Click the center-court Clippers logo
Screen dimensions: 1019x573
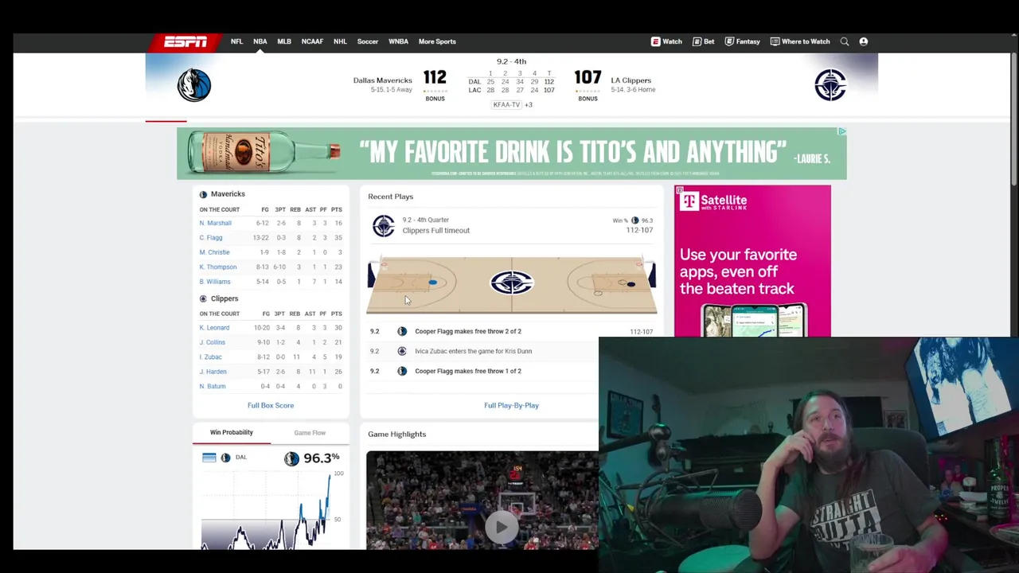[x=512, y=283]
